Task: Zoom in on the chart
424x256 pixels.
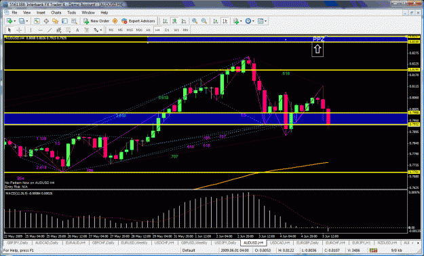Action: 195,21
